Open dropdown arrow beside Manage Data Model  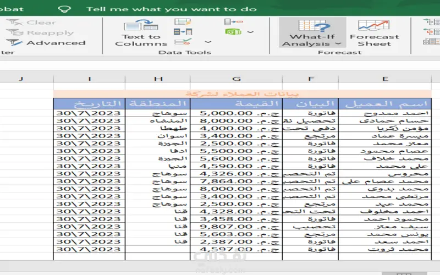[250, 32]
